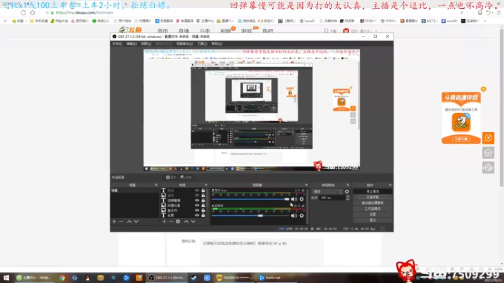
Task: Pop out the Audio Mixer dock
Action: coord(306,185)
